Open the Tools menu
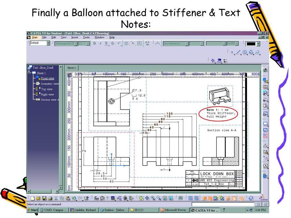 pos(86,37)
